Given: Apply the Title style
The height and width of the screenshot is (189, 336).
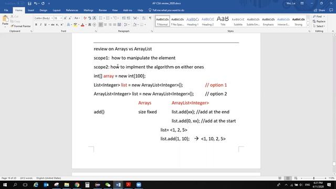Looking at the screenshot, I should 223,21.
